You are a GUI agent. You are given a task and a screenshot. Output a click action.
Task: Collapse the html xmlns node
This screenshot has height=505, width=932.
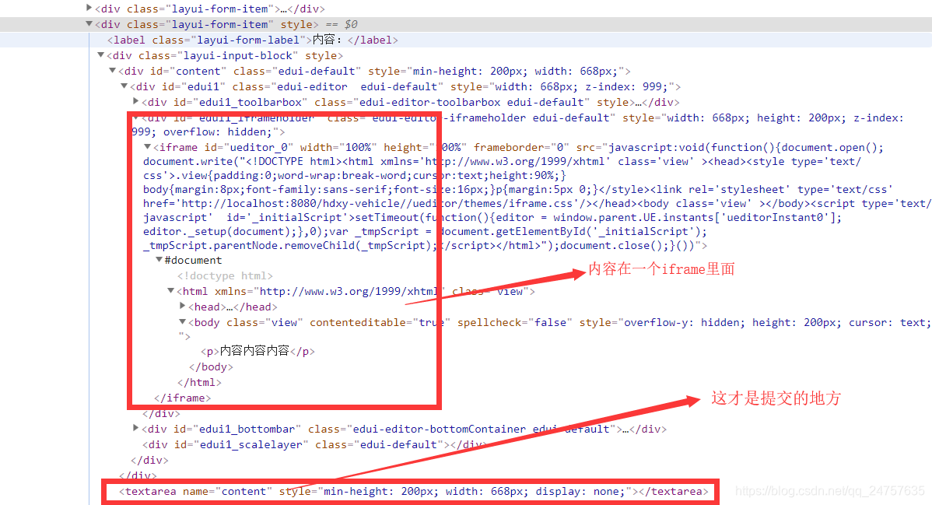tap(170, 290)
